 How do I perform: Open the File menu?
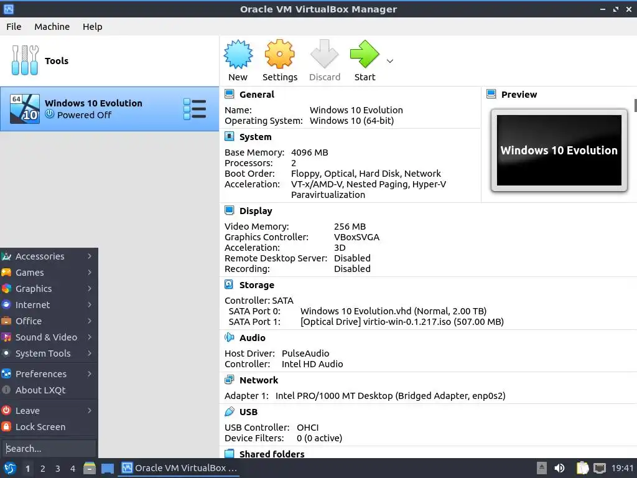(x=14, y=26)
